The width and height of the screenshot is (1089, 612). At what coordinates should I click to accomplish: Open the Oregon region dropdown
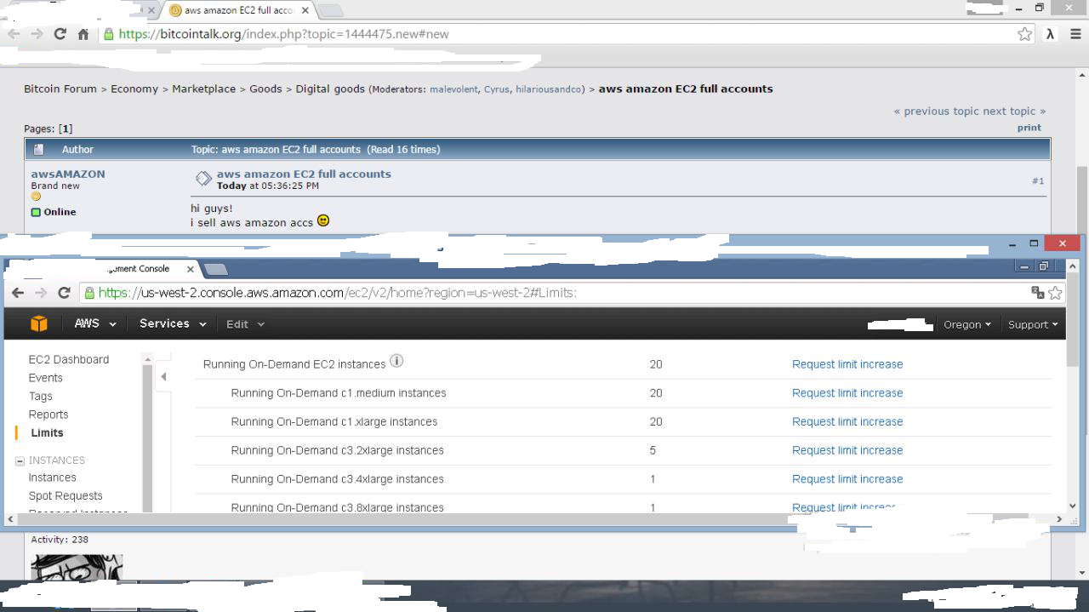pyautogui.click(x=967, y=324)
